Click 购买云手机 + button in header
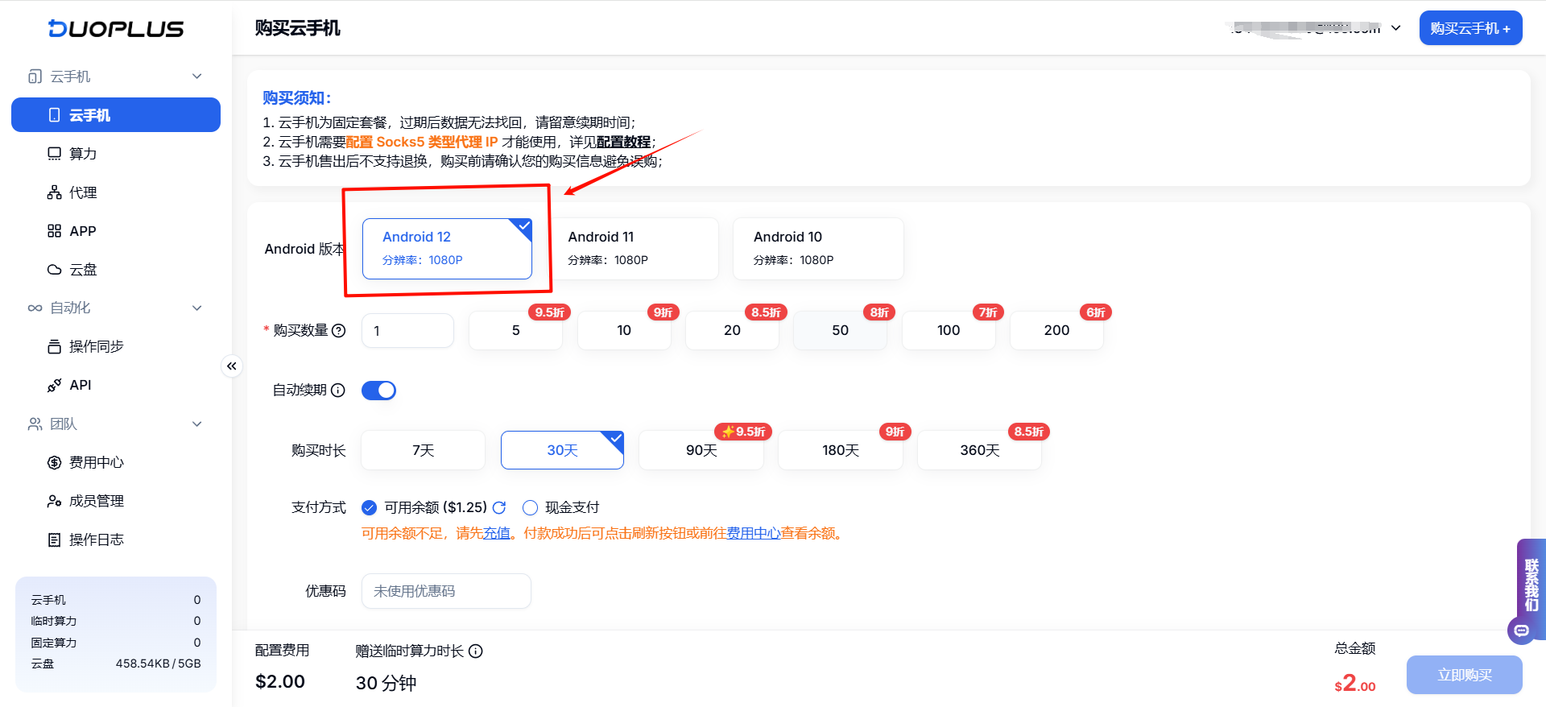 (x=1470, y=28)
